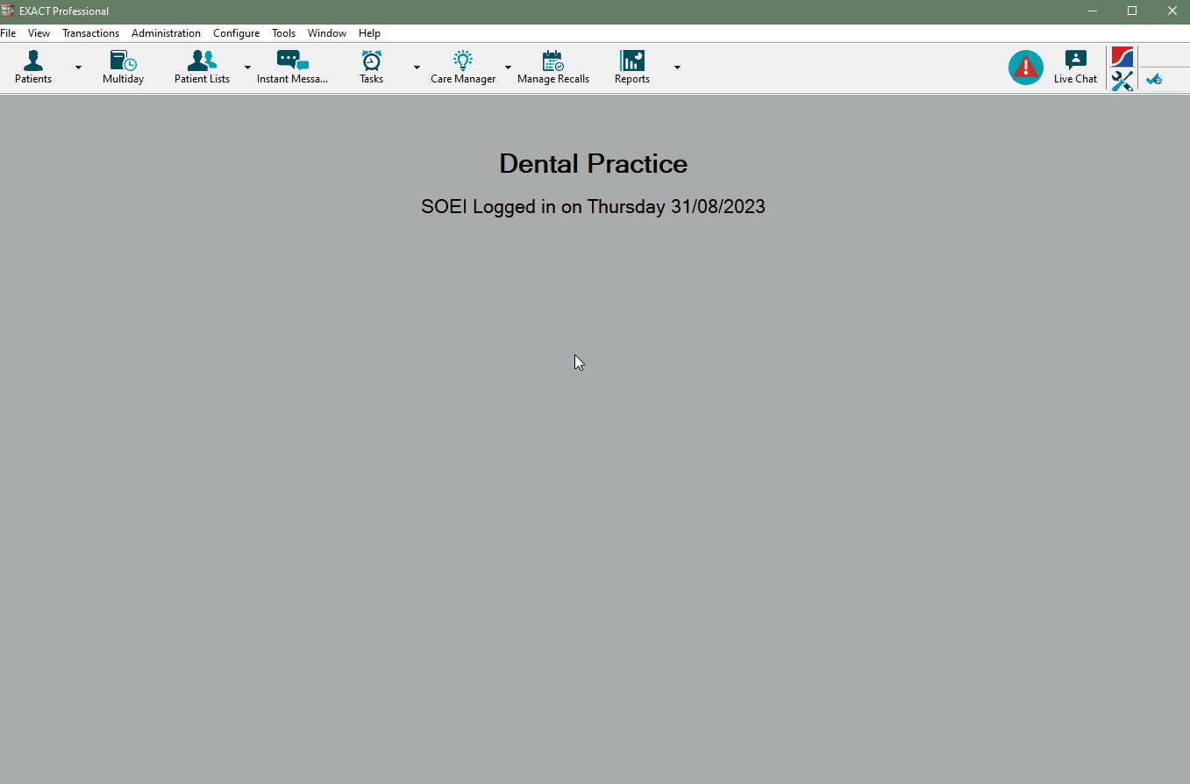Open the View menu
Image resolution: width=1190 pixels, height=784 pixels.
click(39, 33)
